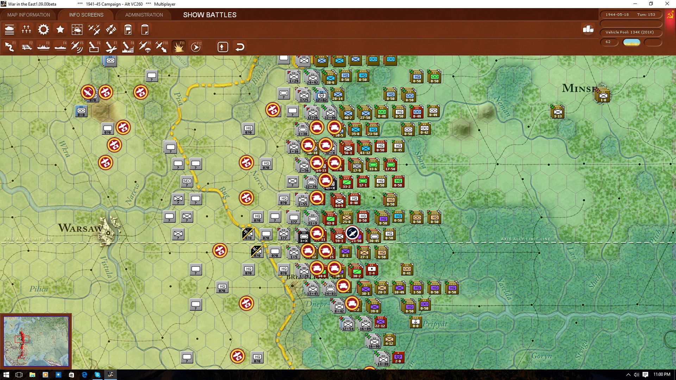
Task: Open the losses (crosses) screen icon
Action: click(x=26, y=30)
